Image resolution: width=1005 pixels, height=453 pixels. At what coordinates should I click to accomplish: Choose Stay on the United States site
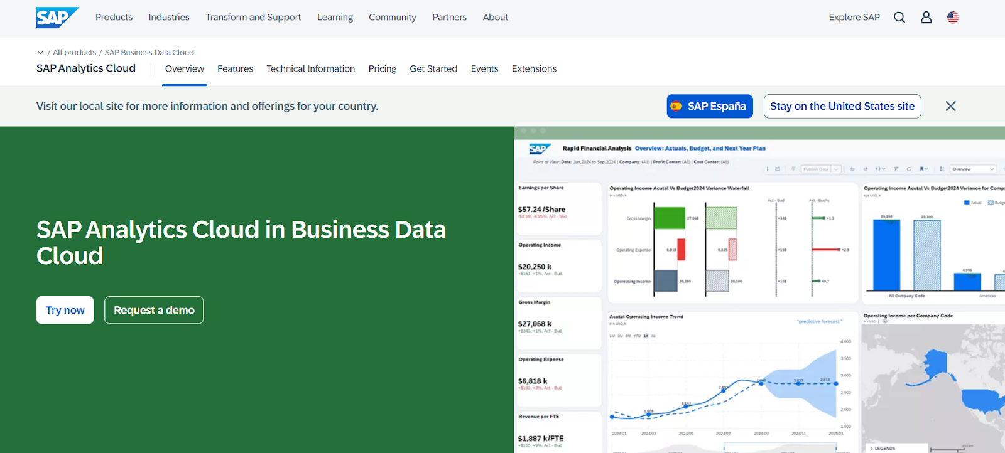[842, 106]
